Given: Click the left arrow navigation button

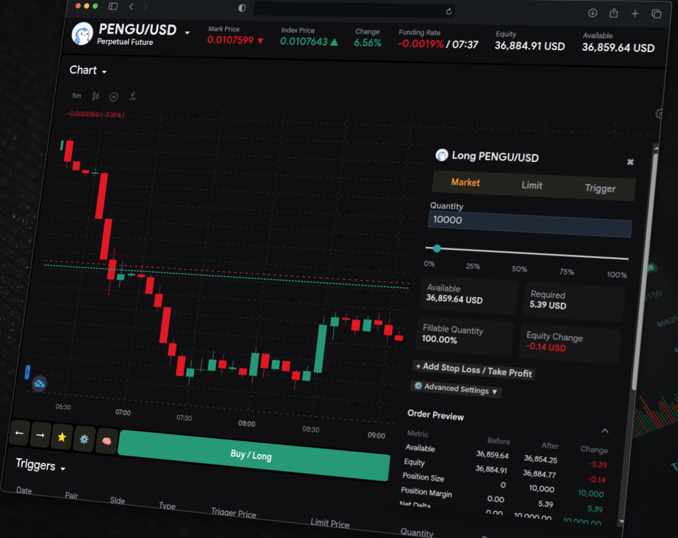Looking at the screenshot, I should pyautogui.click(x=19, y=433).
